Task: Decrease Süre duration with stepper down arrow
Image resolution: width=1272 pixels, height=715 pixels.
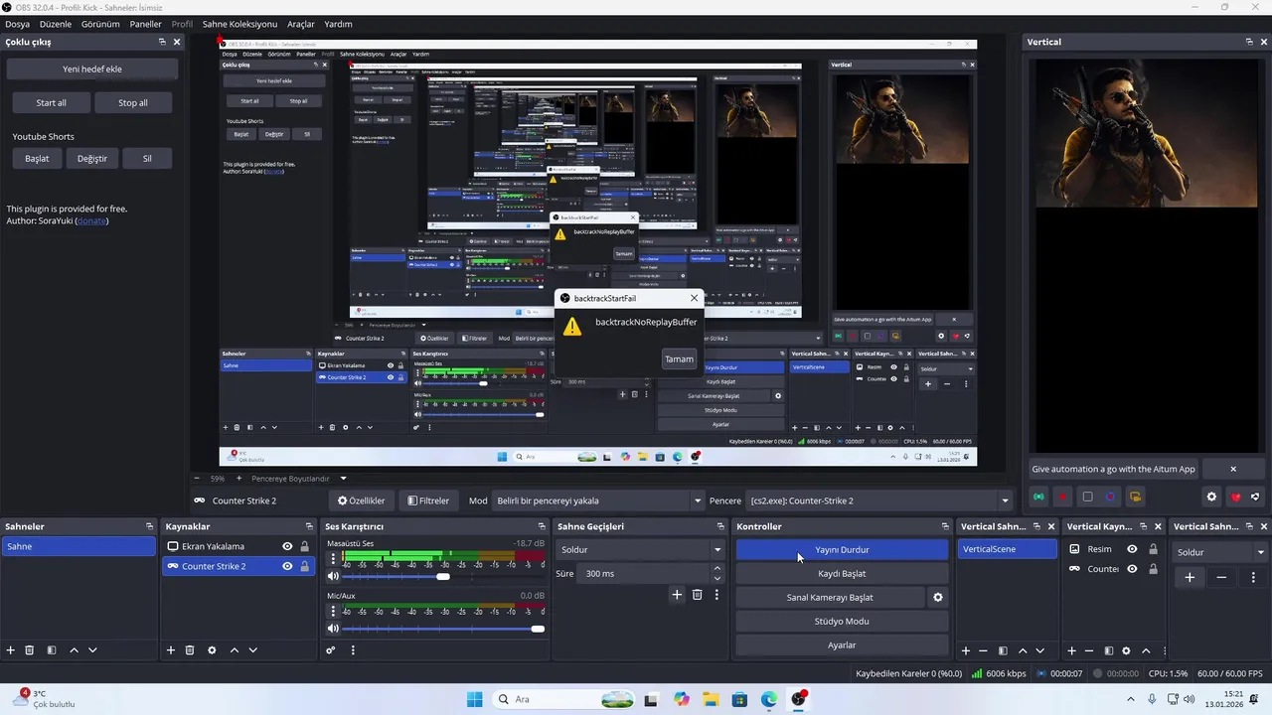Action: pos(716,578)
